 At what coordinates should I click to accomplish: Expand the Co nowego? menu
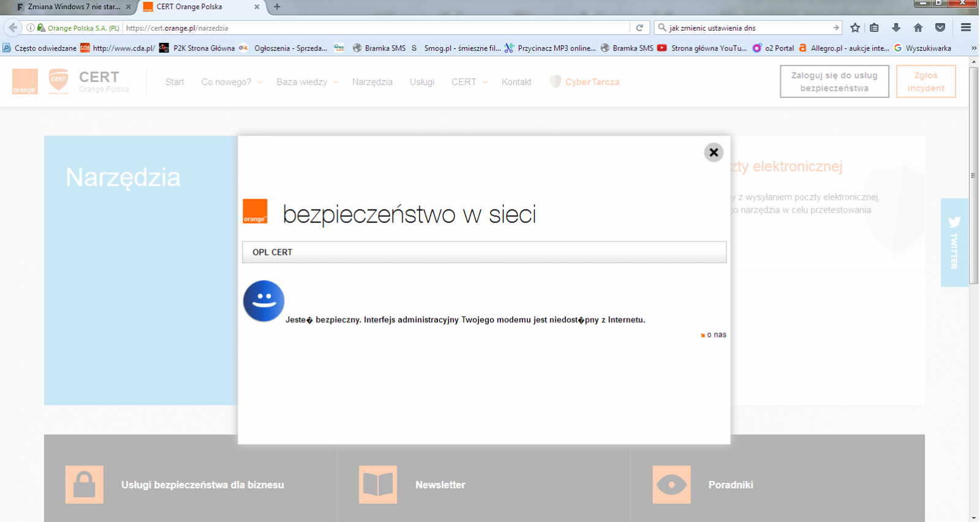click(x=232, y=82)
